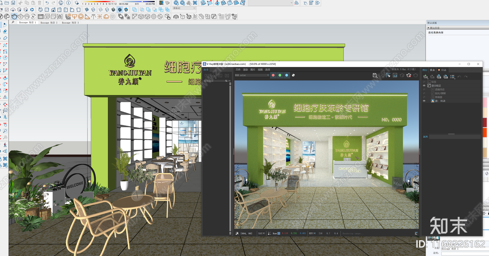The width and height of the screenshot is (489, 256).
Task: Click the history panel vertical scrollbar
Action: point(230,159)
